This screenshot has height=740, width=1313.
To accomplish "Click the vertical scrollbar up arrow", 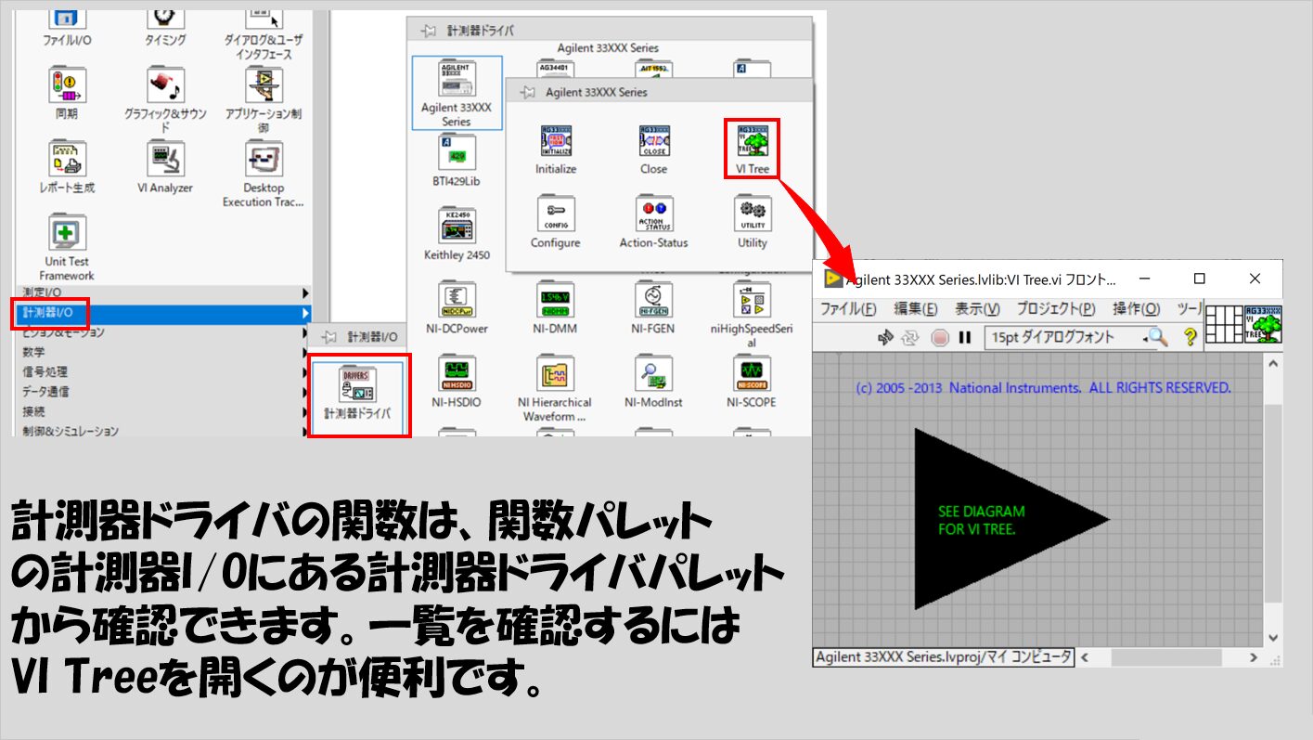I will [1272, 365].
